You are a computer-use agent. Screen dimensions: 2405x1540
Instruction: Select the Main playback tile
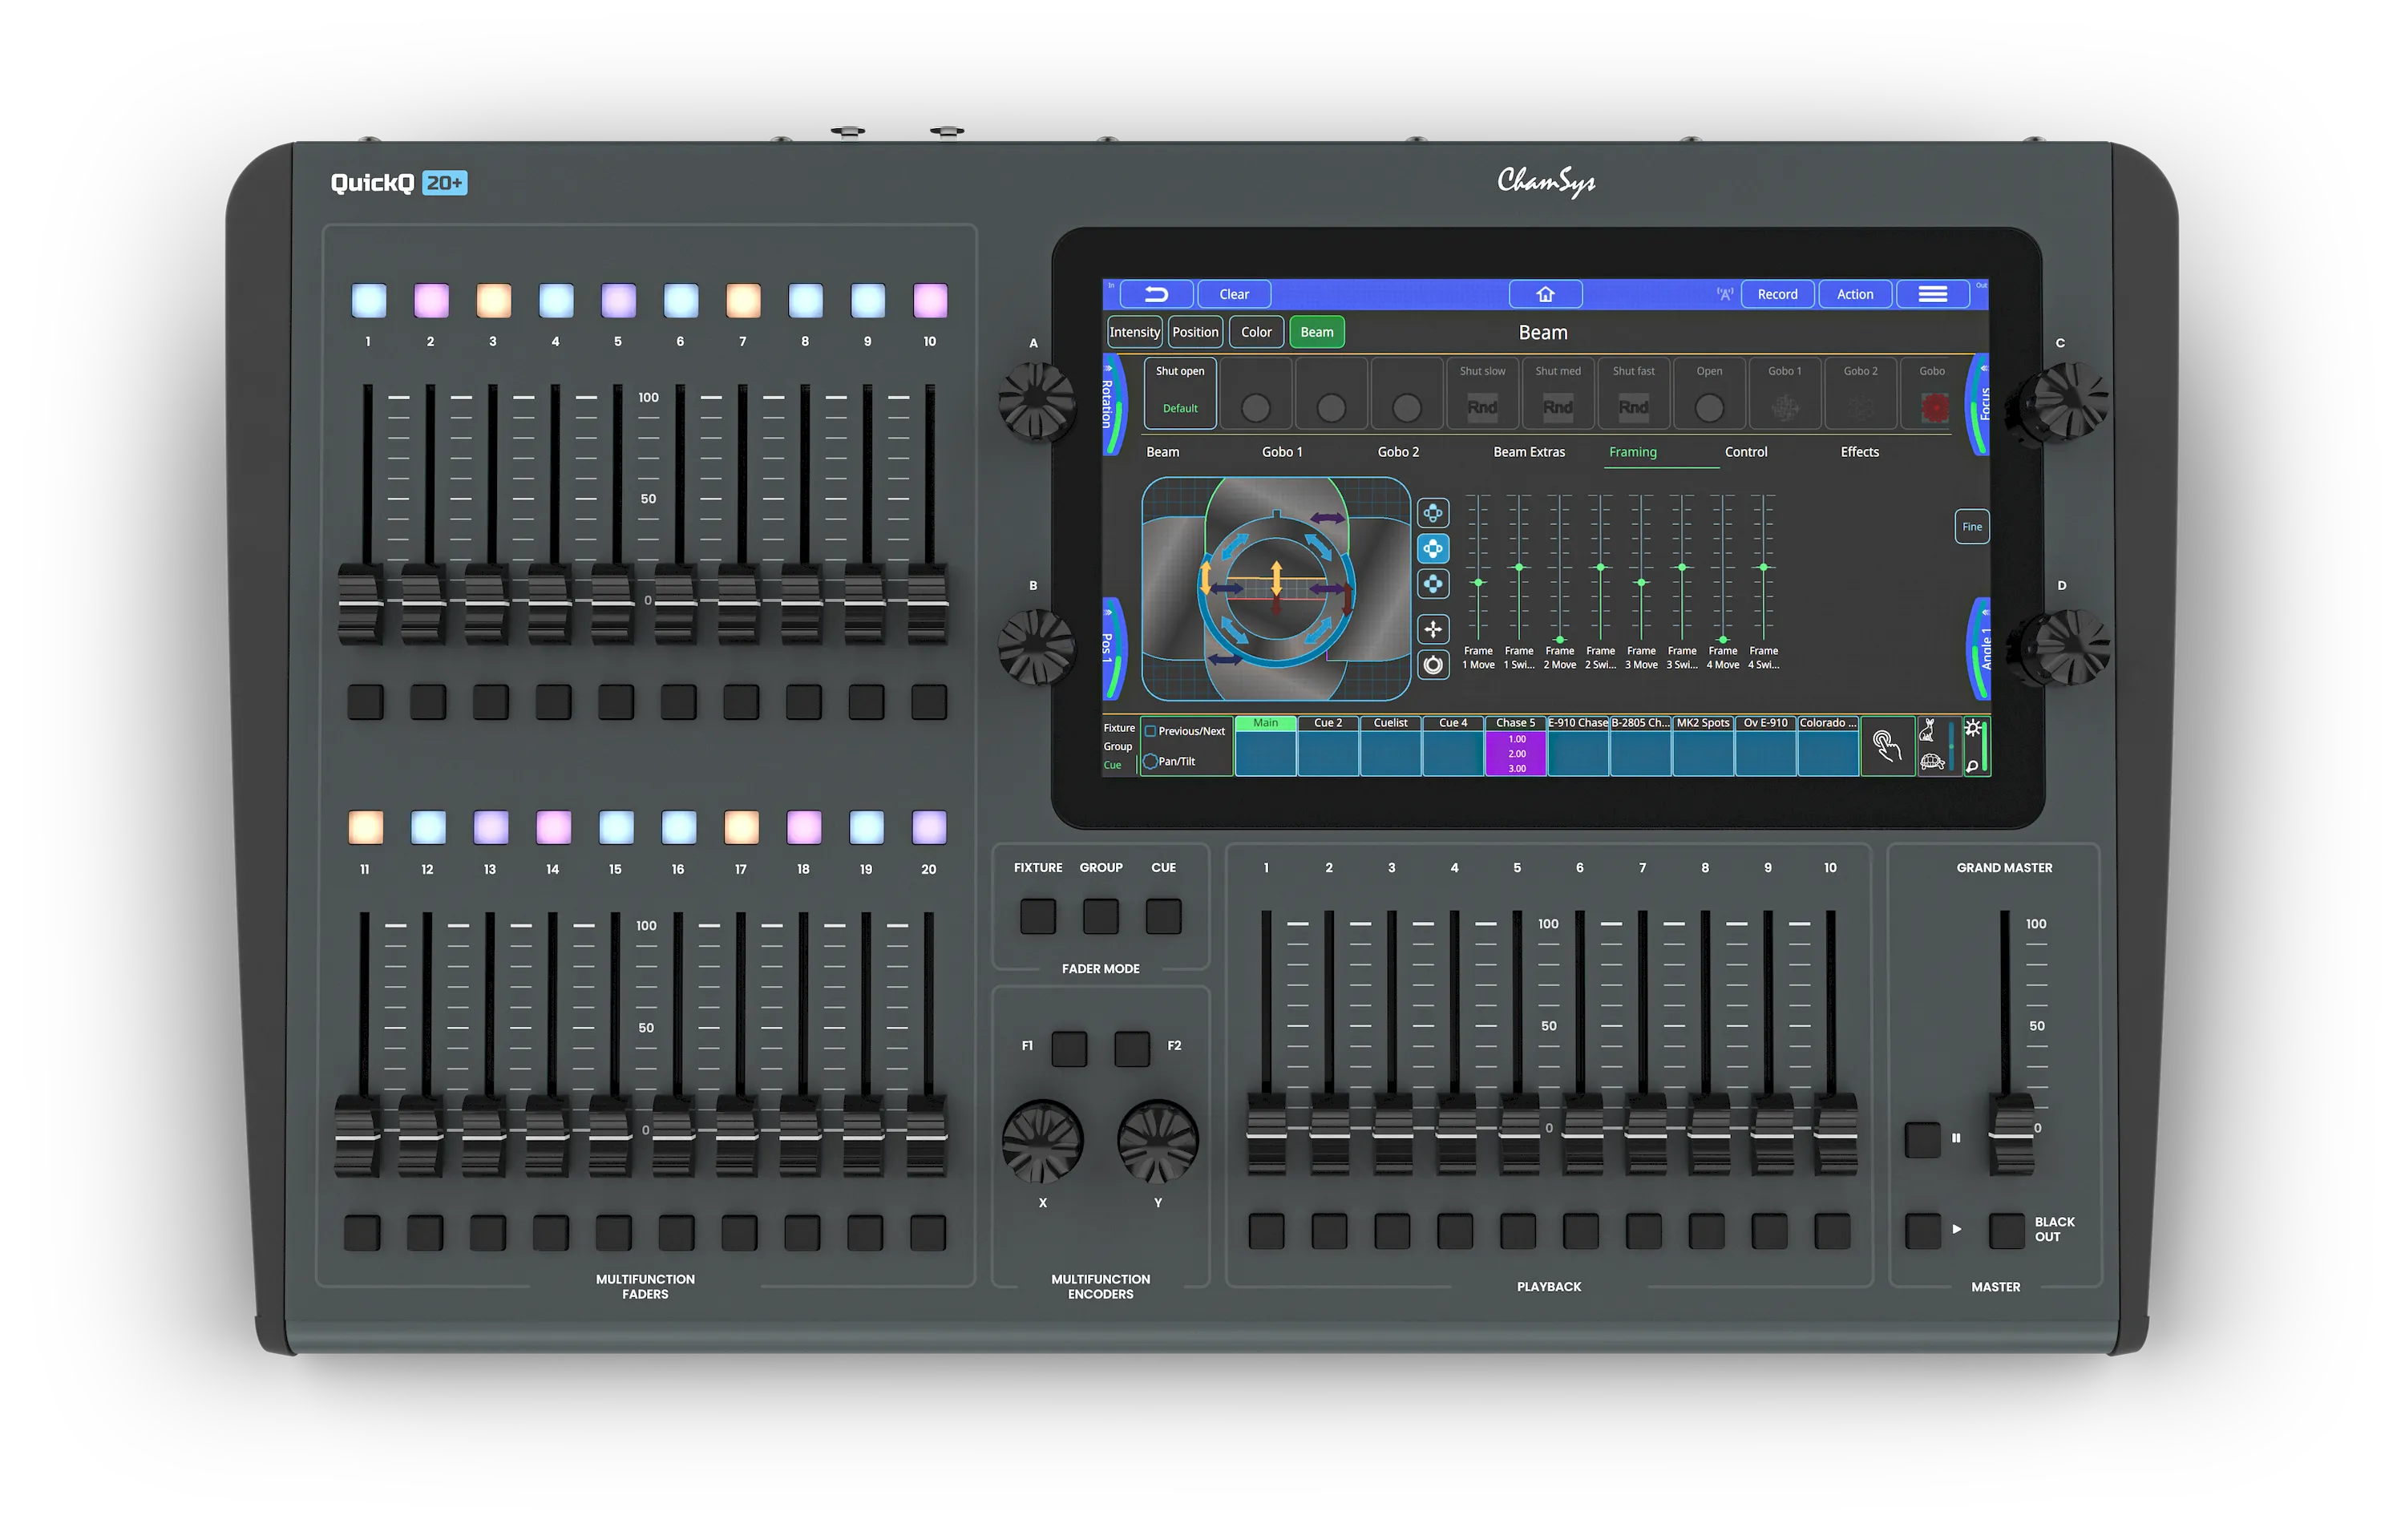(1265, 746)
